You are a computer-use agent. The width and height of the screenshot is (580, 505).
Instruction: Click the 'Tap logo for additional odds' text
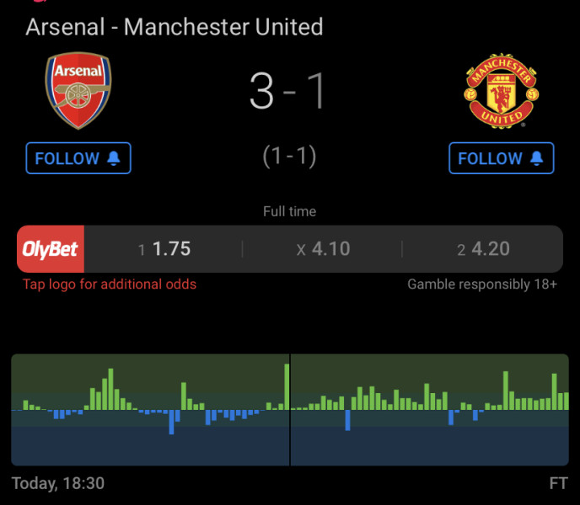[110, 284]
